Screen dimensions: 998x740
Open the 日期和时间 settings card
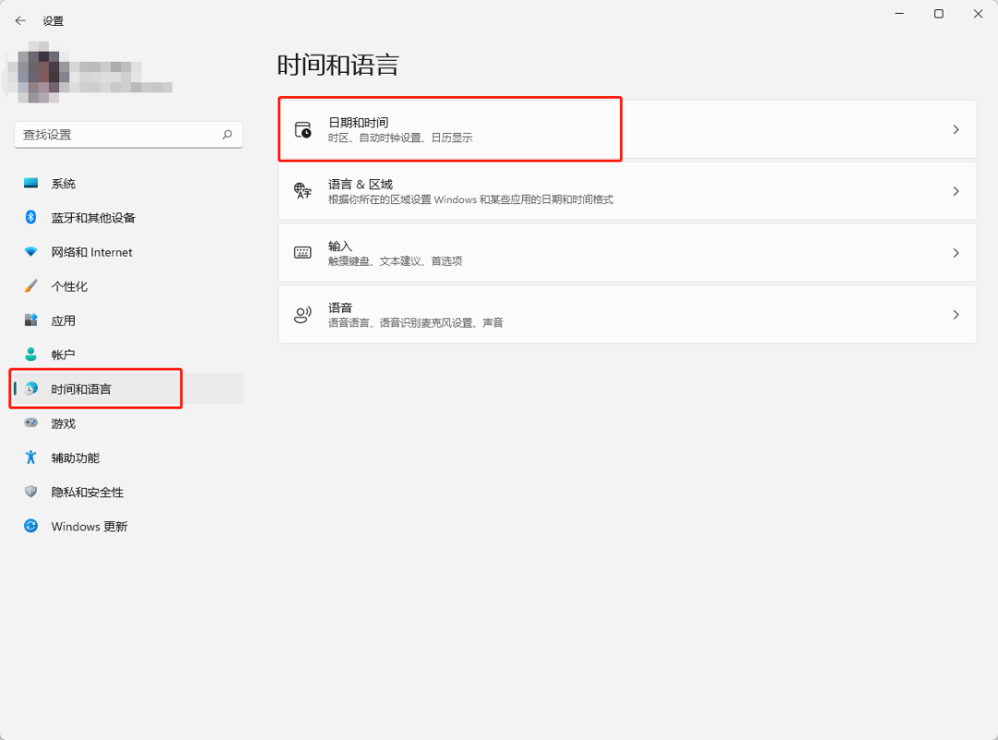coord(627,129)
